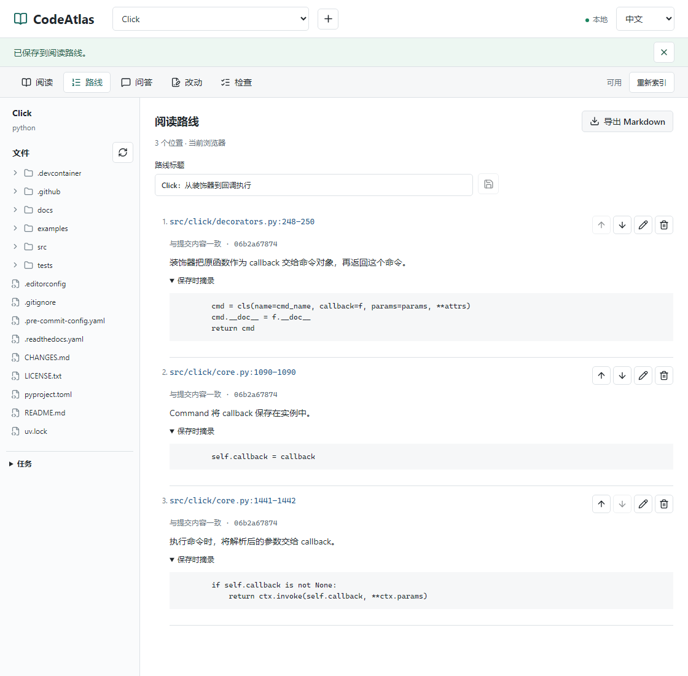This screenshot has height=676, width=688.
Task: Switch to the 改动 tab
Action: click(187, 82)
